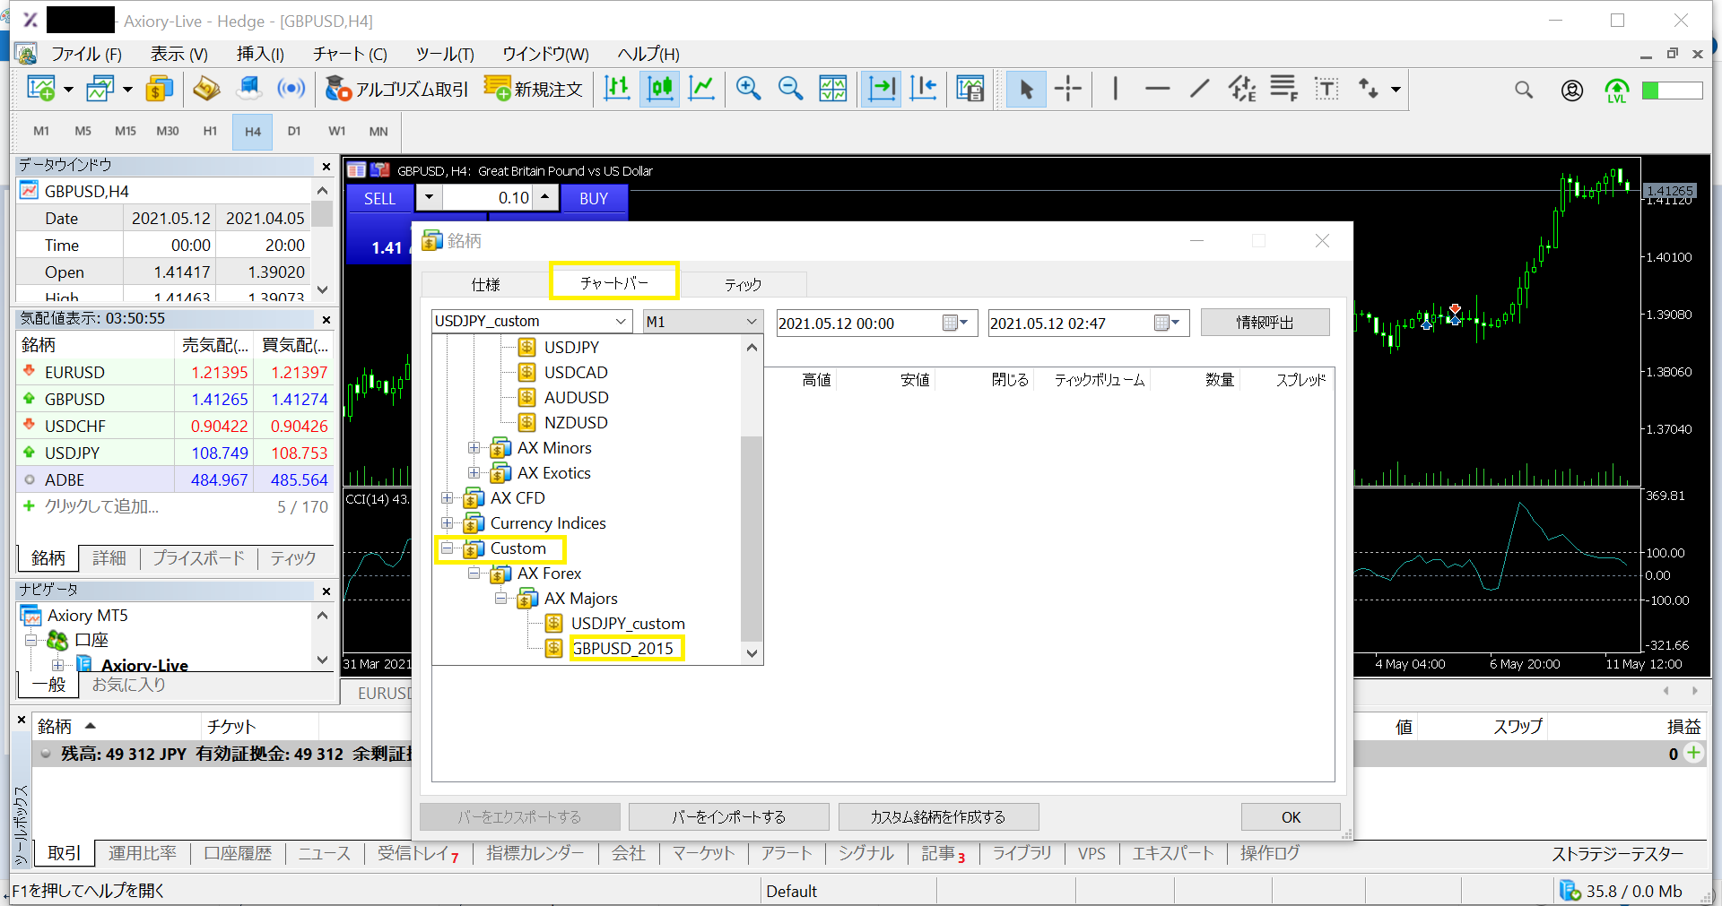
Task: Draw a trendline tool
Action: coord(1199,89)
